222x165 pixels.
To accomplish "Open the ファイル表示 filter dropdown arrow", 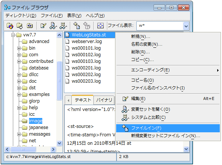I will [x=186, y=26].
